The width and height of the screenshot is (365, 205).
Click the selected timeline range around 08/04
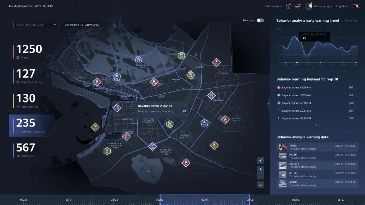pos(205,200)
